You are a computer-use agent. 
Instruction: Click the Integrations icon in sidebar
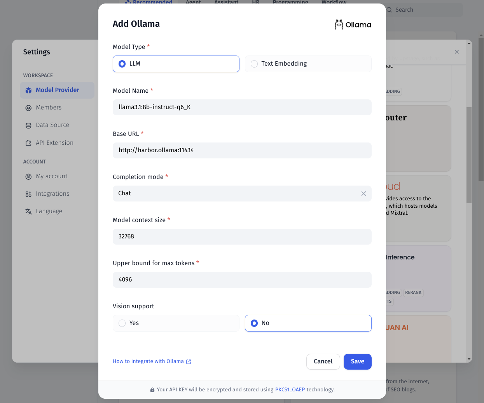click(28, 194)
